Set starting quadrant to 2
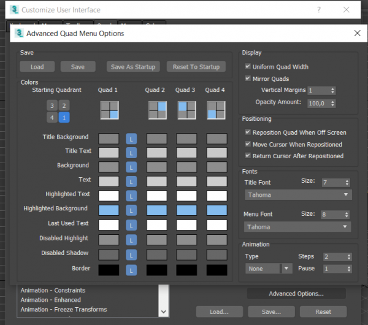The width and height of the screenshot is (368, 325). pos(64,105)
